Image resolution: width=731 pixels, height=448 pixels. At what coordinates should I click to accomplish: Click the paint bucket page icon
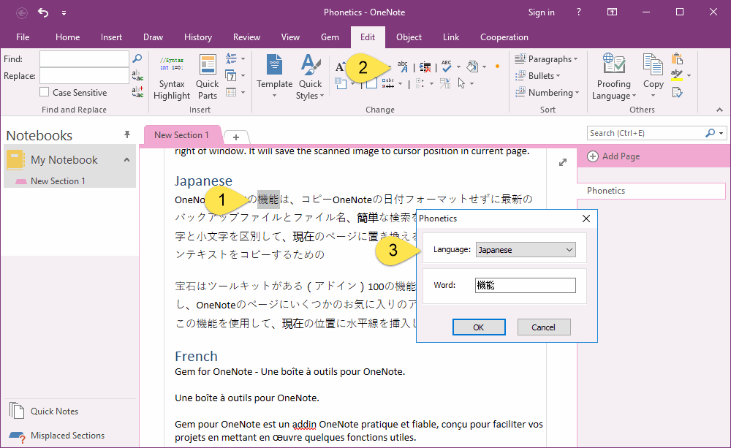click(x=472, y=67)
